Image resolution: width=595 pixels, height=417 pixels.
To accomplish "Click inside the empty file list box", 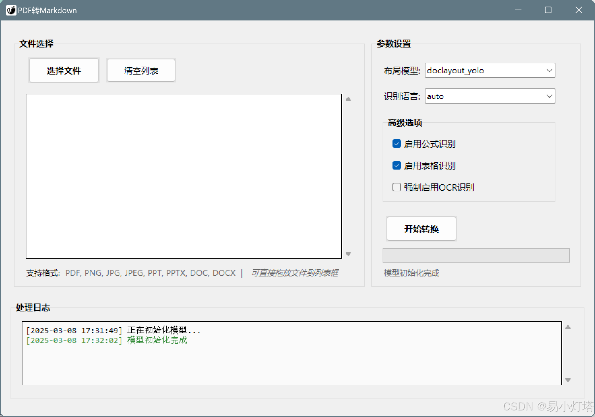I will click(184, 176).
